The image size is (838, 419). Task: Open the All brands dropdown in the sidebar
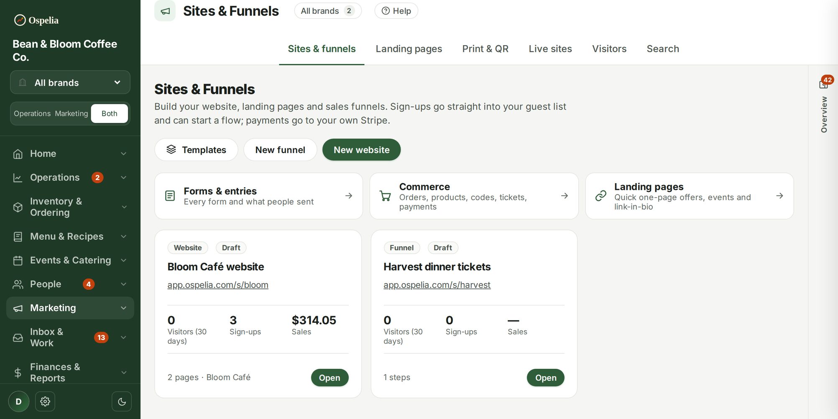70,82
